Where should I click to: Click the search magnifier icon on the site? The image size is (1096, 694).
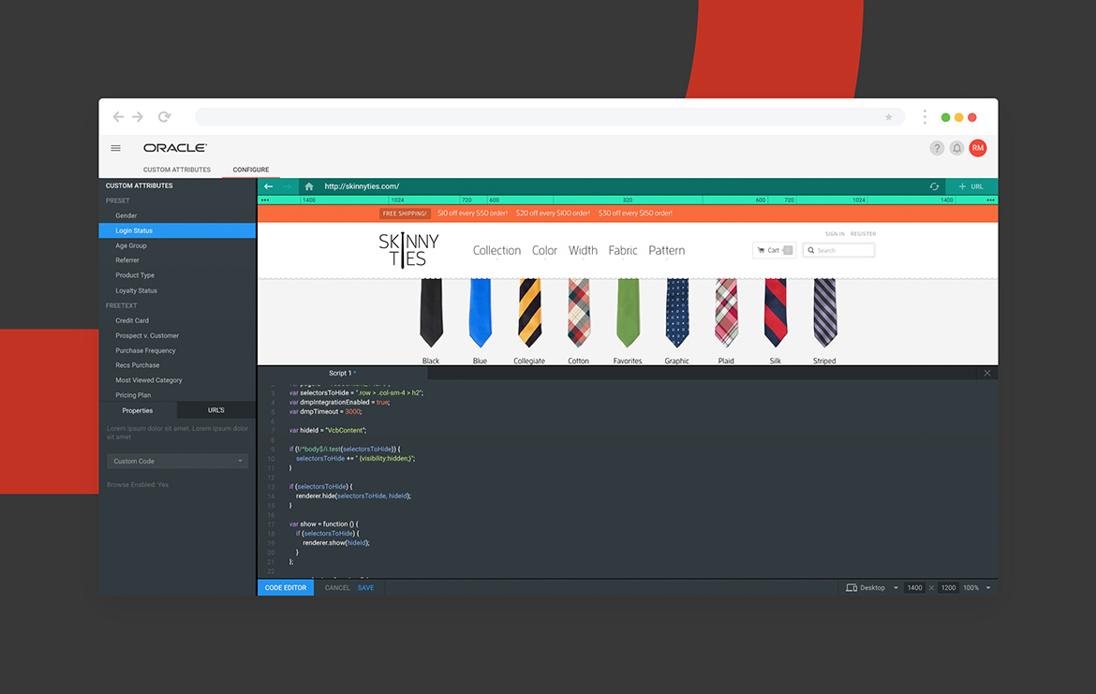point(811,250)
